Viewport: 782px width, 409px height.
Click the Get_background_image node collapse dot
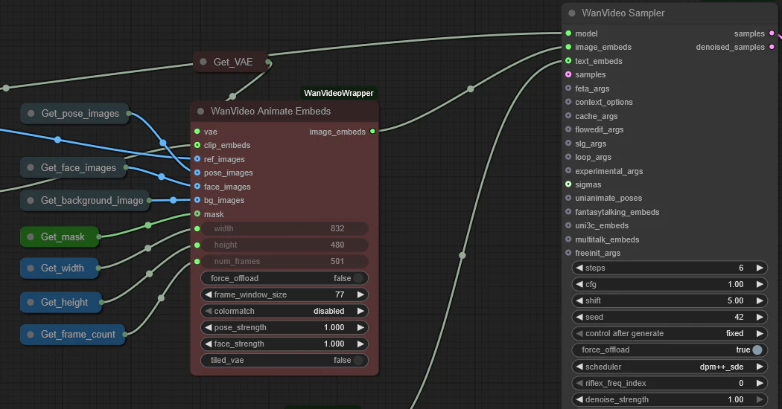31,200
